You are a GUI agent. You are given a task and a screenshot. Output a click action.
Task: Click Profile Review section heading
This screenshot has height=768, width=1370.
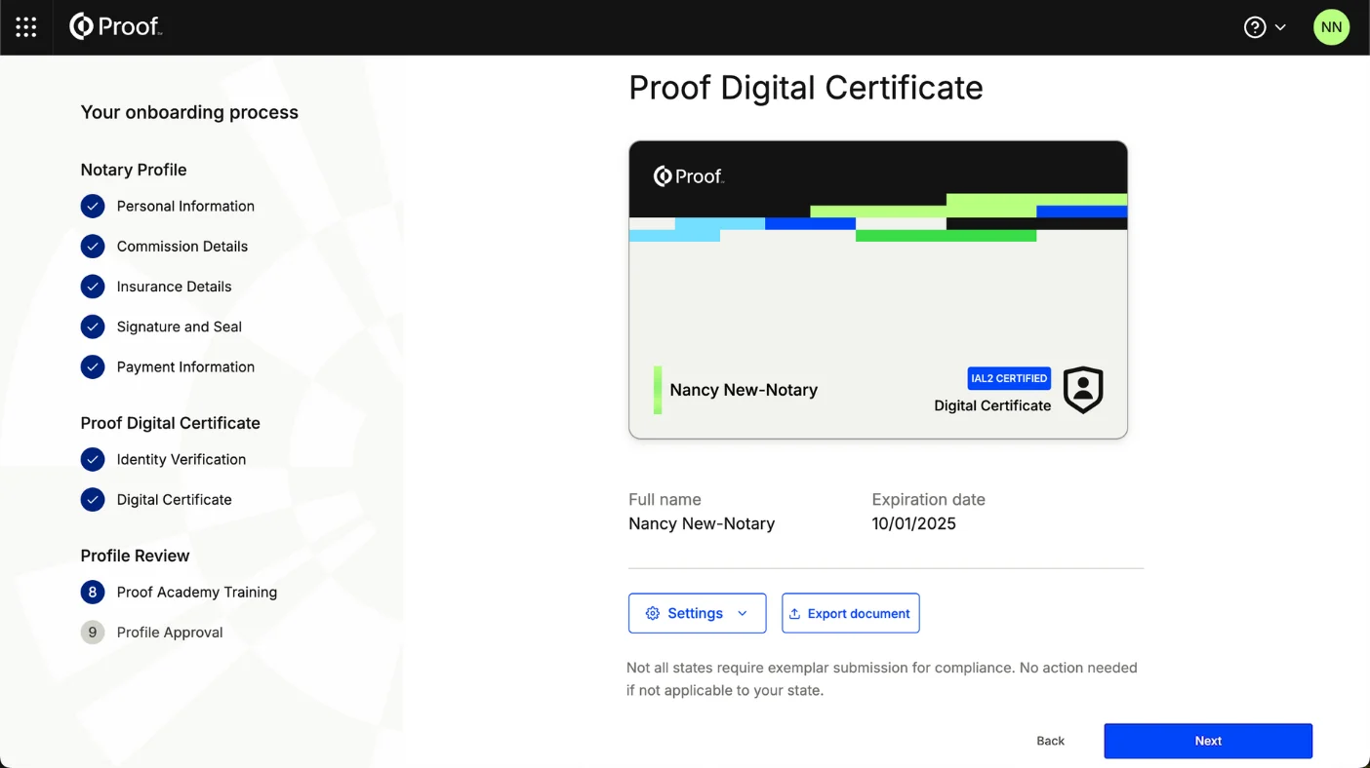click(135, 556)
